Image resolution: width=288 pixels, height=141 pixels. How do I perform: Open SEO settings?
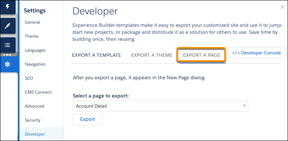pos(29,78)
